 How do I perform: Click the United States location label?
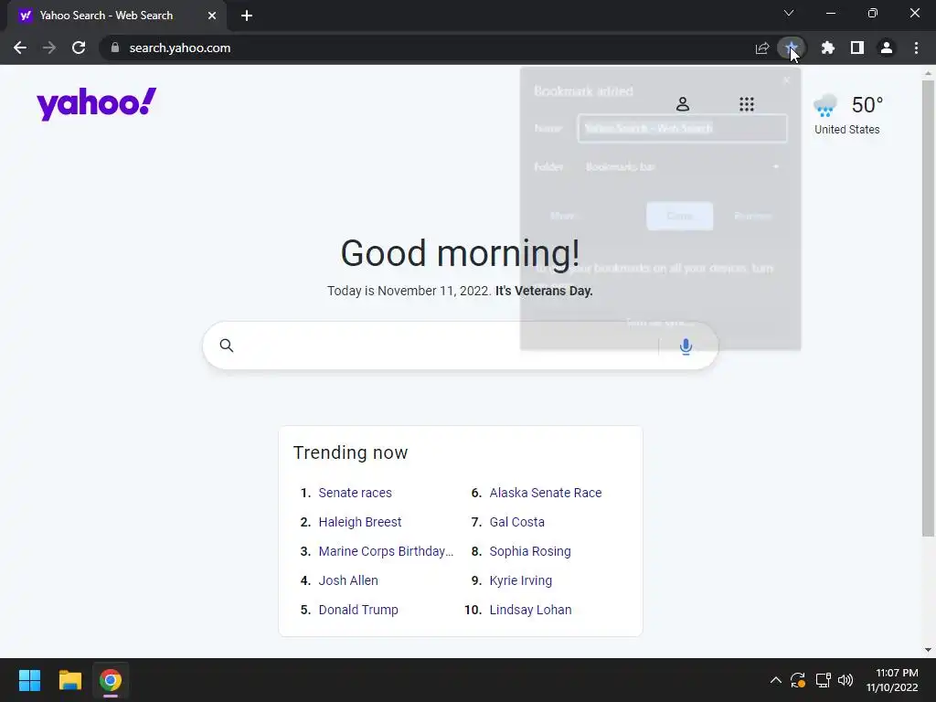(847, 130)
